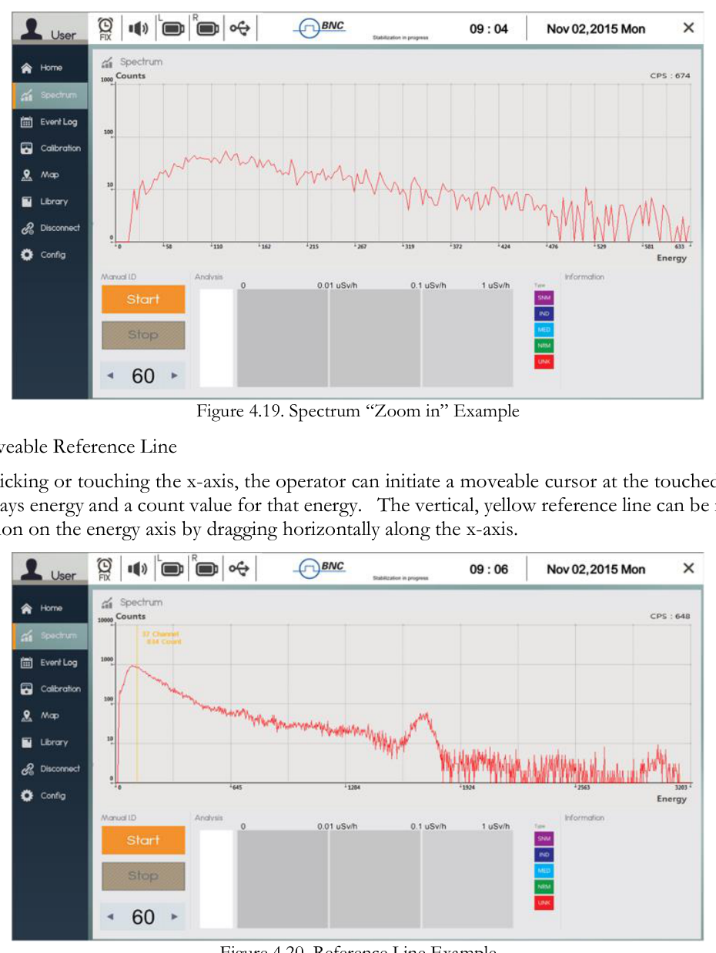Click the User profile icon in the 09:06 screenshot

pos(32,570)
